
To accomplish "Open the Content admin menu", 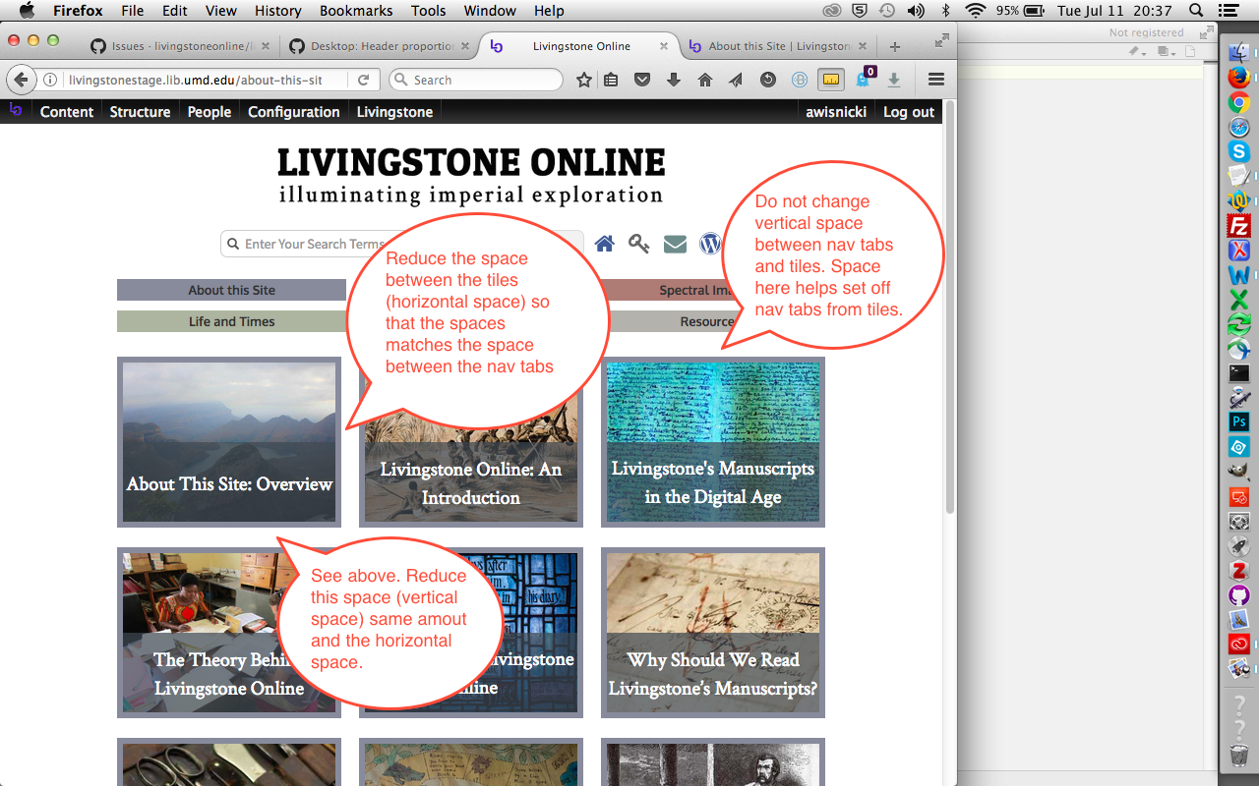I will (x=67, y=112).
